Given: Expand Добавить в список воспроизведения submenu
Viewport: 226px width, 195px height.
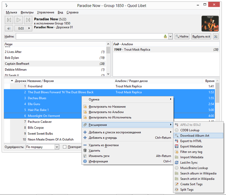Looking at the screenshot, I should [128, 132].
